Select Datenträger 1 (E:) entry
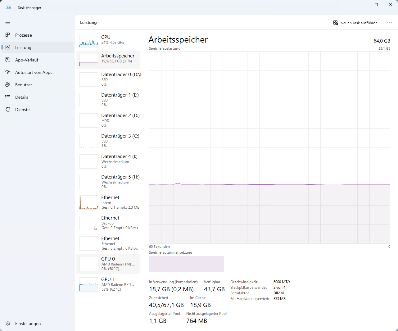The image size is (398, 331). pyautogui.click(x=108, y=100)
